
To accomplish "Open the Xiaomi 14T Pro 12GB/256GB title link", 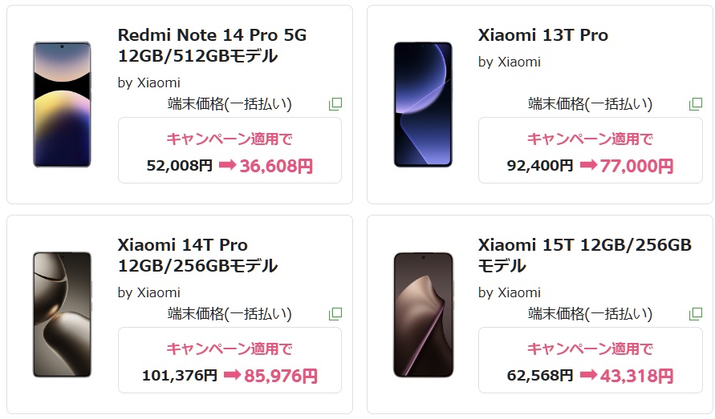I will [x=197, y=255].
